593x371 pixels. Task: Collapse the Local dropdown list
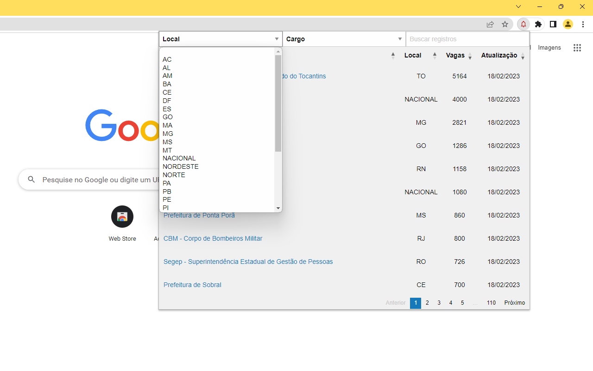point(277,39)
